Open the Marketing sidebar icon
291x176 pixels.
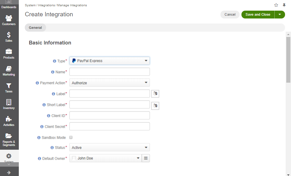tap(9, 69)
